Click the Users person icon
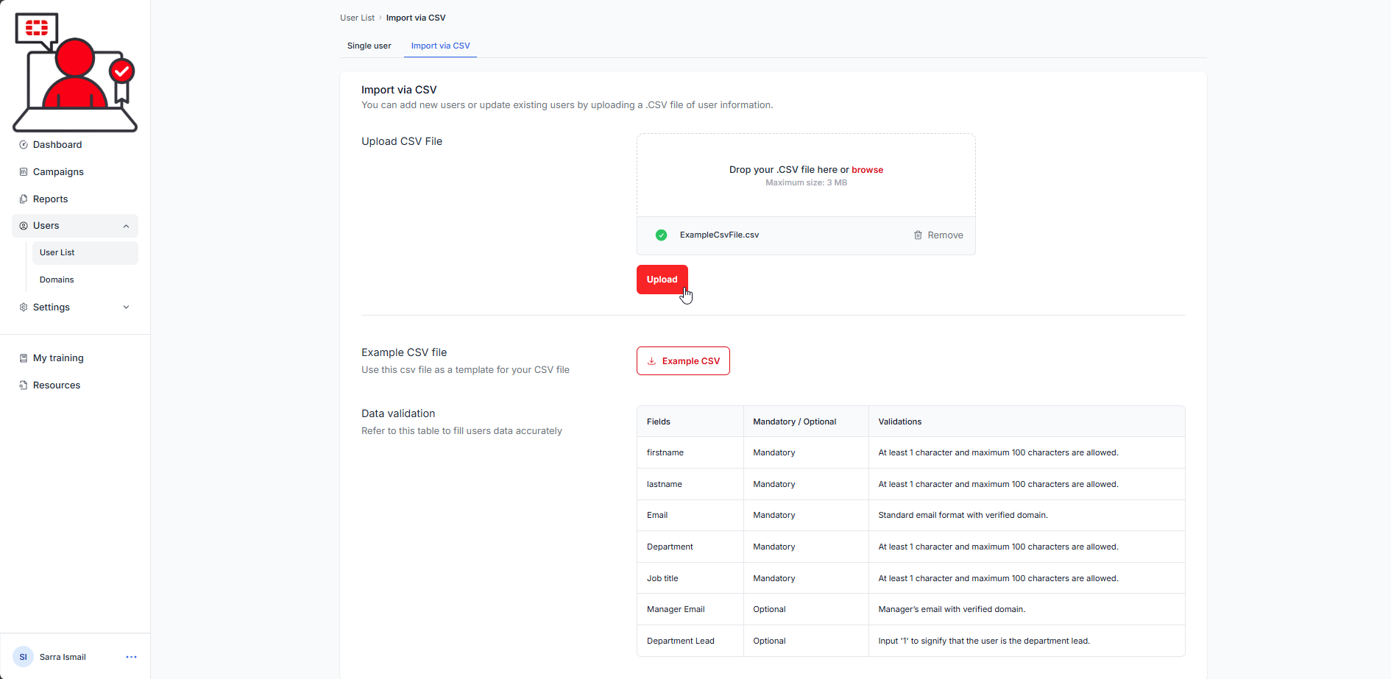Viewport: 1391px width, 679px height. [24, 226]
